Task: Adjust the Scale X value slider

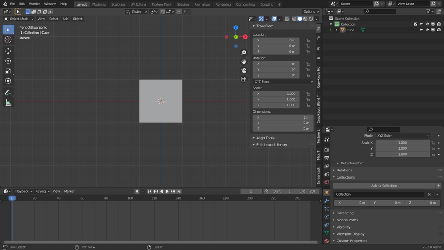Action: (403, 143)
